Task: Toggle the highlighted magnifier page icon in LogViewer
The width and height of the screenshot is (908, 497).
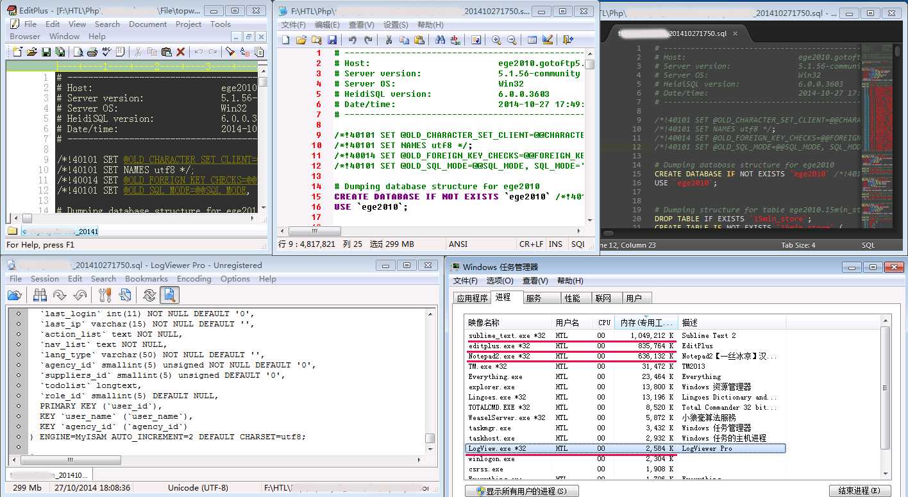Action: click(x=169, y=295)
